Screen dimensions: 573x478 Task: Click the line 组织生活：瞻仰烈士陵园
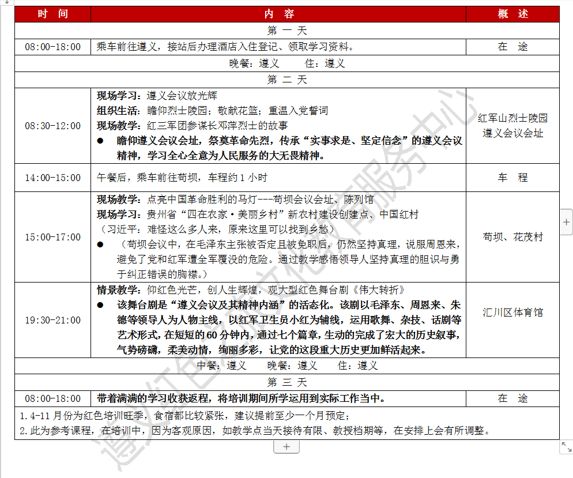tap(212, 111)
